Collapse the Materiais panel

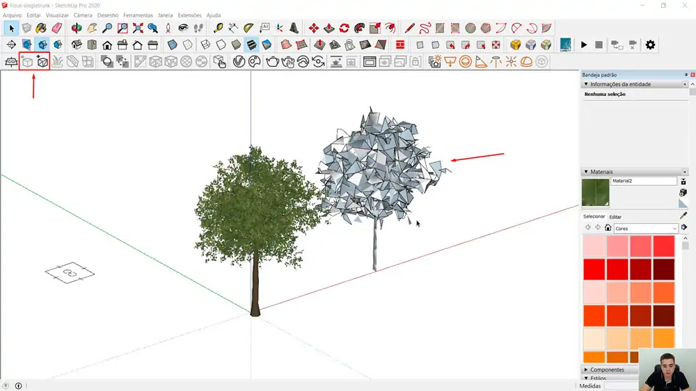pyautogui.click(x=586, y=172)
